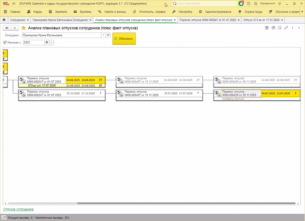Viewport: 305px width, 221px height.
Task: Close the Отпуск 573-ак tab
Action: tap(282, 20)
